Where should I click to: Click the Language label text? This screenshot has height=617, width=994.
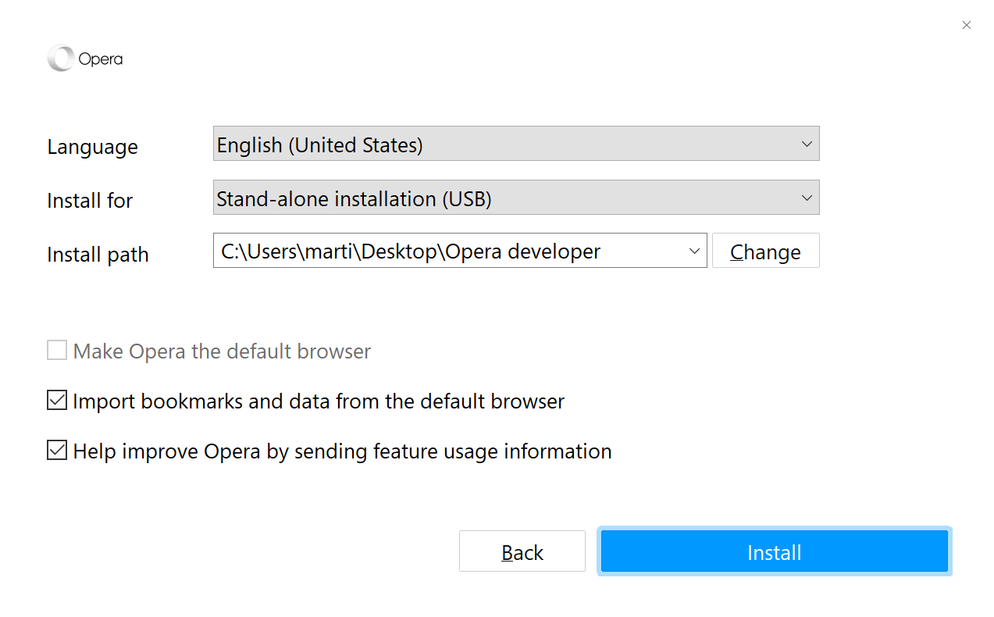92,147
